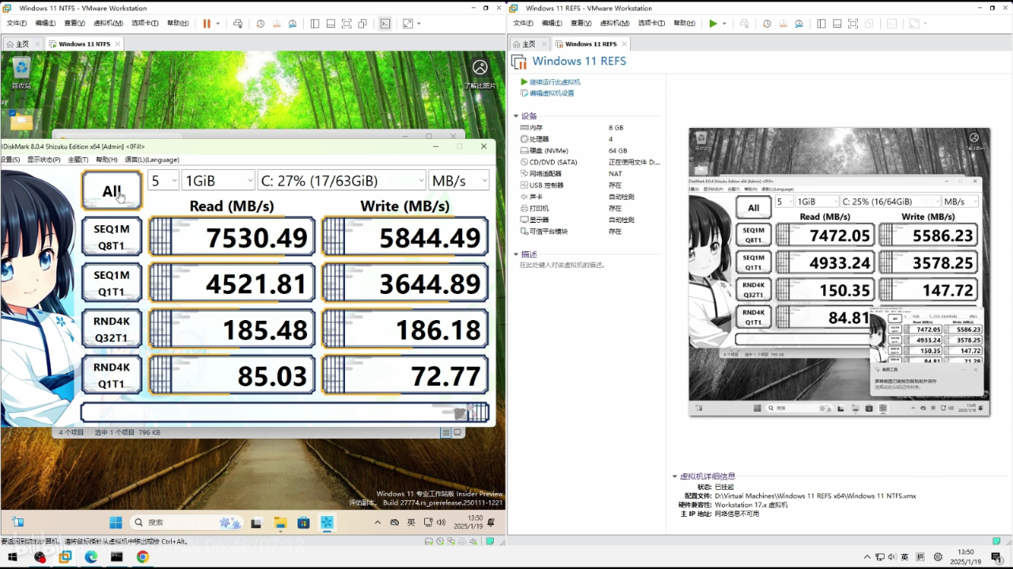Open 语言(L)(Language) menu in CrystalDiskMark
Viewport: 1013px width, 569px height.
coord(152,160)
